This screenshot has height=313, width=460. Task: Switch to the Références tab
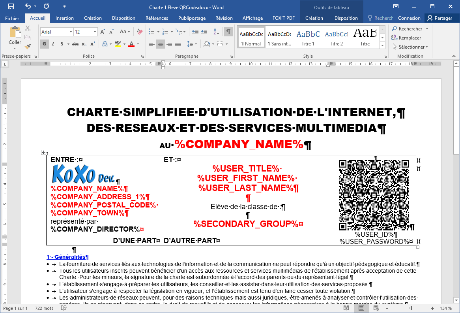(x=157, y=18)
